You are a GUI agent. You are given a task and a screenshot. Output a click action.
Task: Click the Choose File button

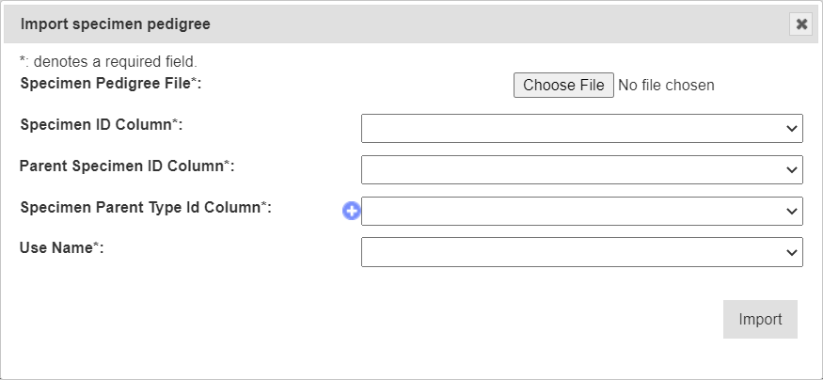tap(563, 86)
